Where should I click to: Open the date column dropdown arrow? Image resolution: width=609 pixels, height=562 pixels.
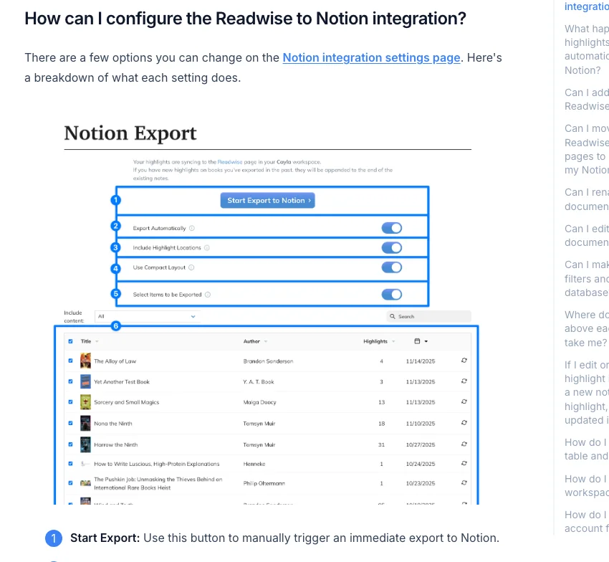(x=426, y=341)
